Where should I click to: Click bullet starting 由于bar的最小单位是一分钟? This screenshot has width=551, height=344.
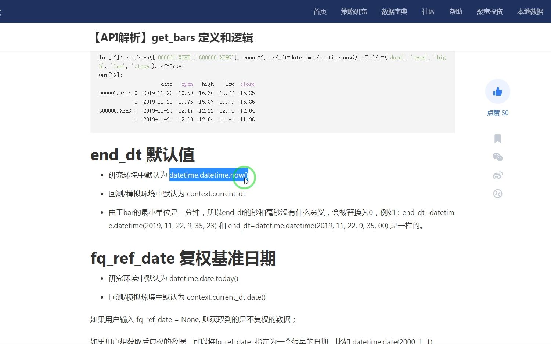point(281,219)
